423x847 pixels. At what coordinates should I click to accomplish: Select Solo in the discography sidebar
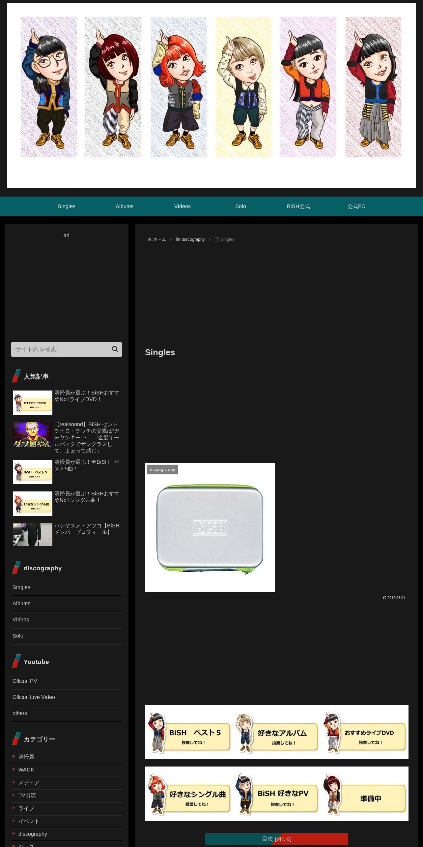coord(67,636)
